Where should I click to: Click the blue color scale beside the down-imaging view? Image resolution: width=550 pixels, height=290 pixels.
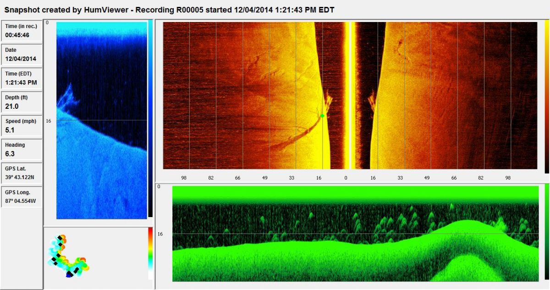click(x=151, y=119)
